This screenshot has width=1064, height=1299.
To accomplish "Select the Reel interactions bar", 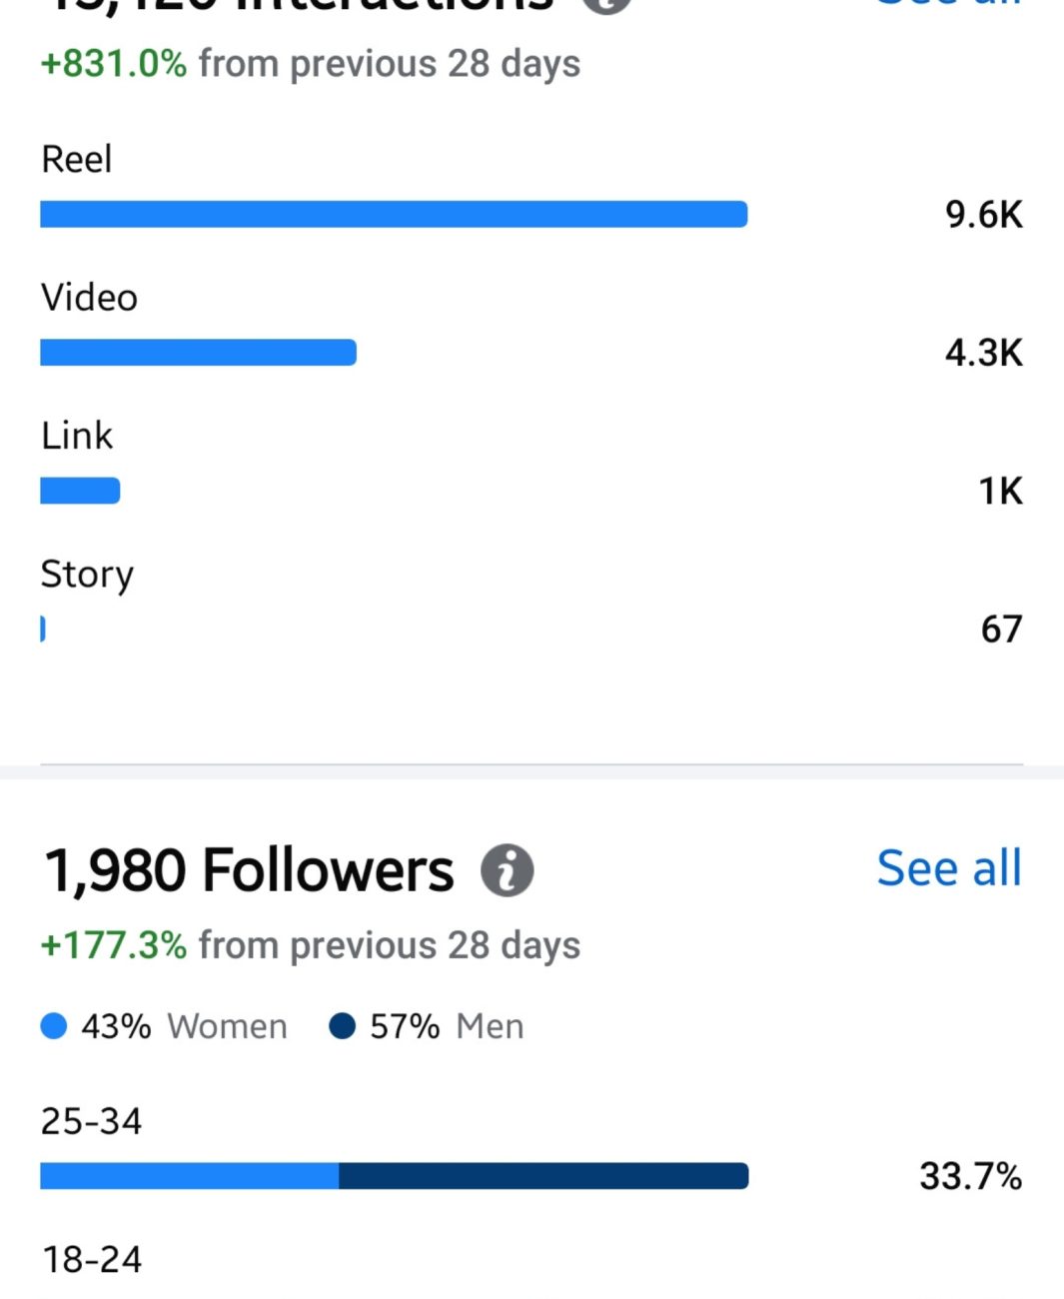I will [394, 214].
